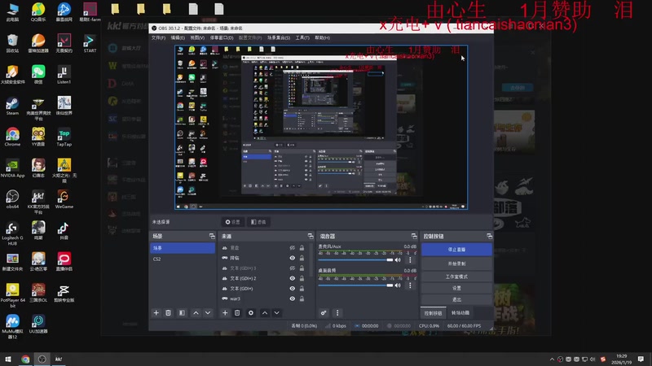This screenshot has width=652, height=366.
Task: Delete selected scene using Scenes trash icon
Action: [168, 313]
